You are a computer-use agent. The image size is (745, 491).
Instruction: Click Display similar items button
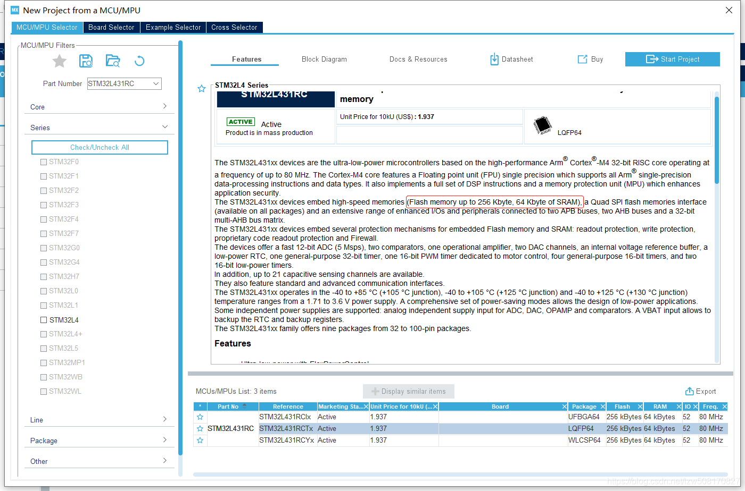(408, 391)
